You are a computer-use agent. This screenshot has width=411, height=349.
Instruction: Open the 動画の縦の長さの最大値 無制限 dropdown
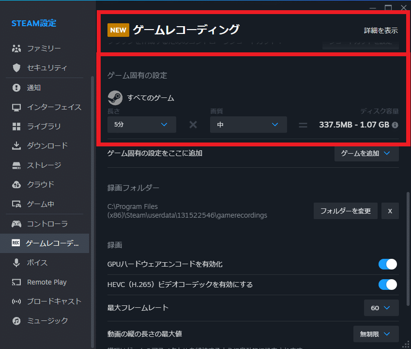[x=376, y=334]
